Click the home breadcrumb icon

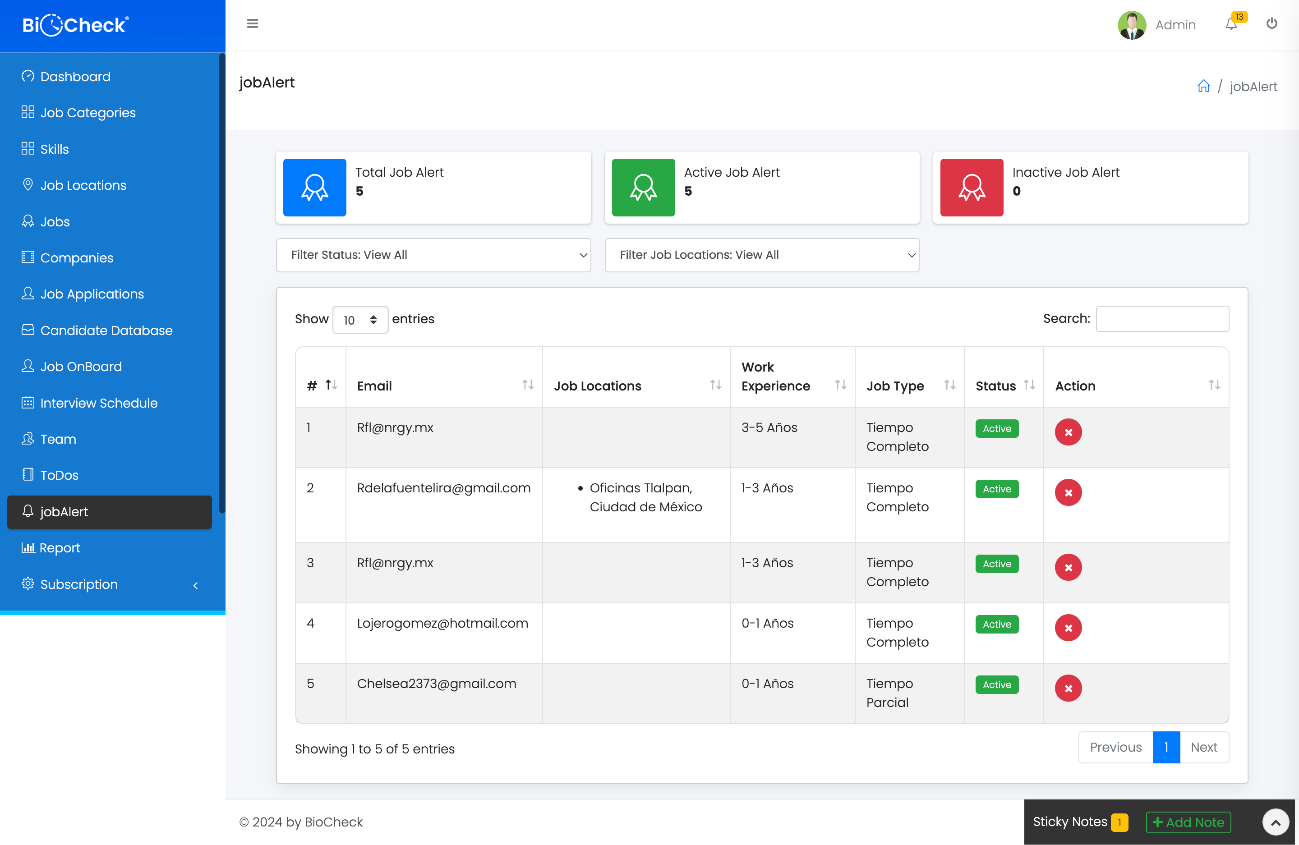point(1203,86)
